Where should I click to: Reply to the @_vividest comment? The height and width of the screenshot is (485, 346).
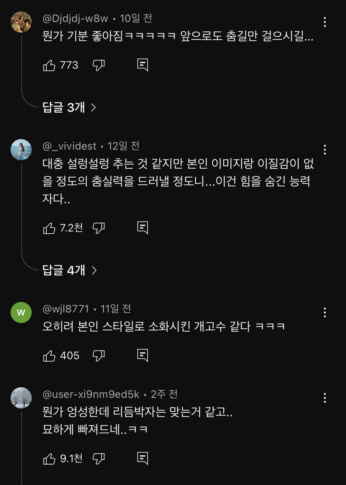click(143, 228)
